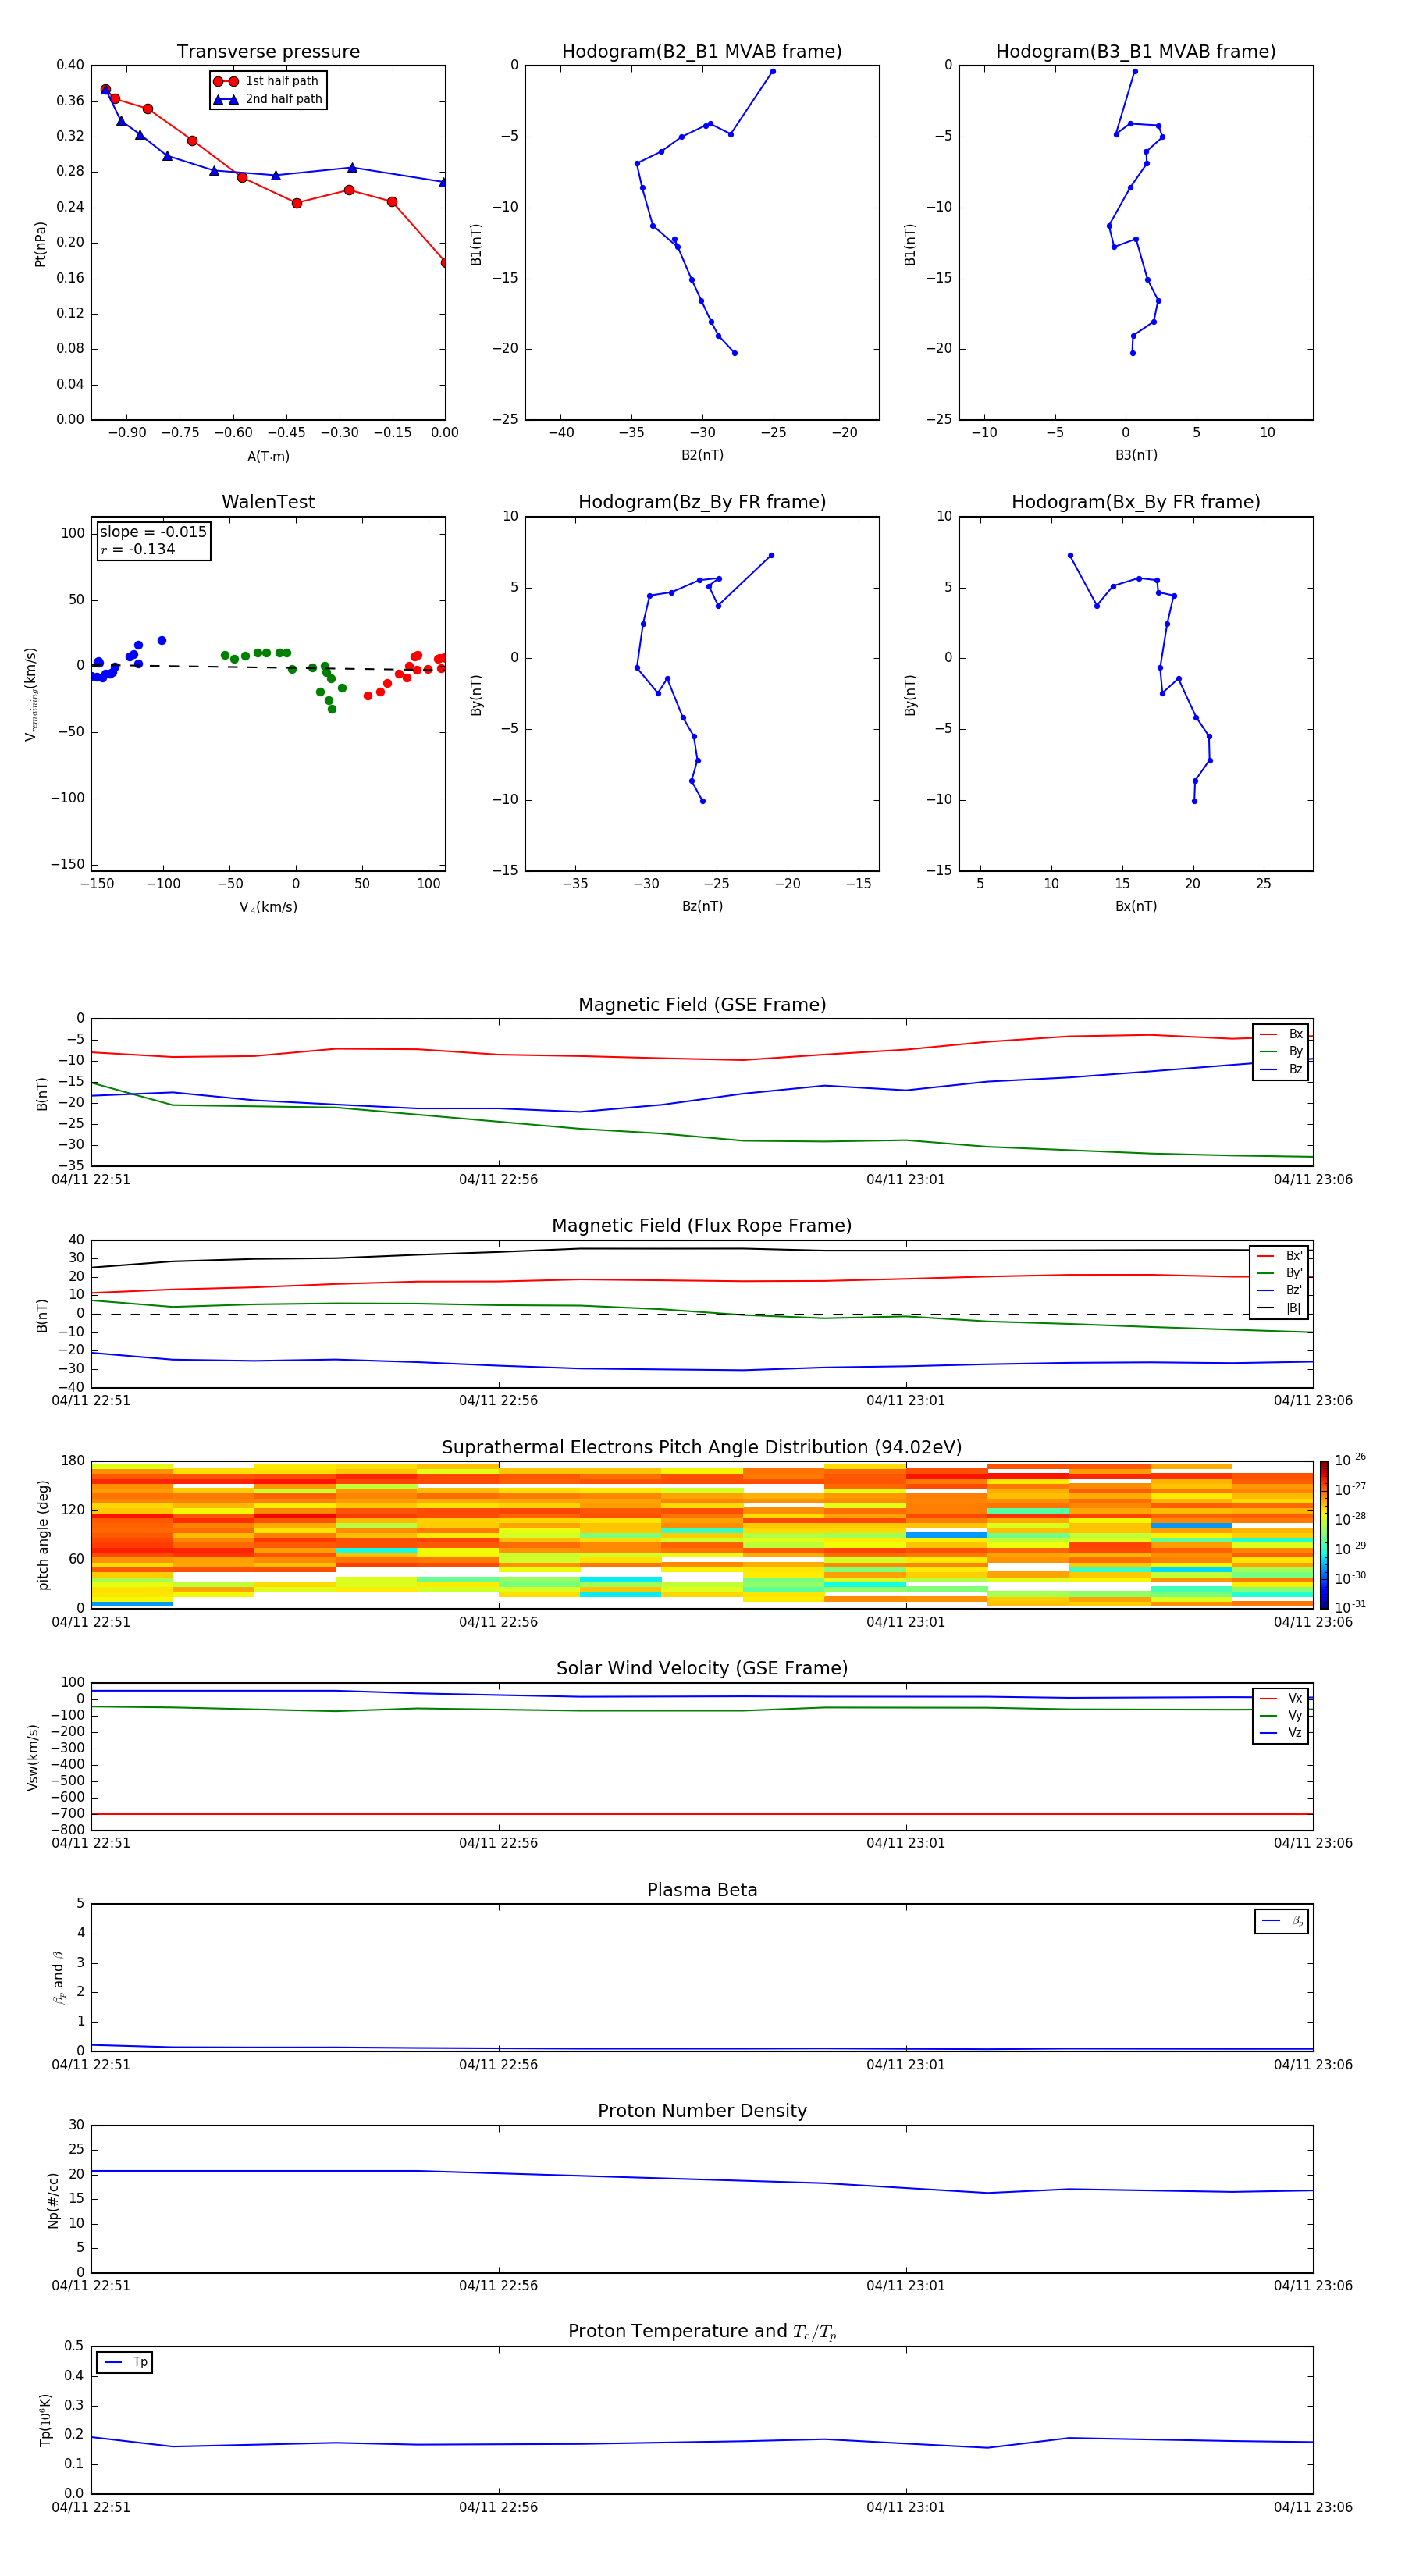The image size is (1405, 2576).
Task: Click the 'Np(#/cc)' axis label
Action: 53,2199
